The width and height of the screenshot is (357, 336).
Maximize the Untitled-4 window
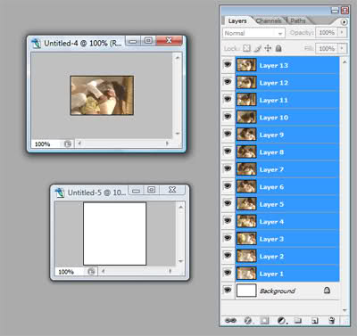148,40
